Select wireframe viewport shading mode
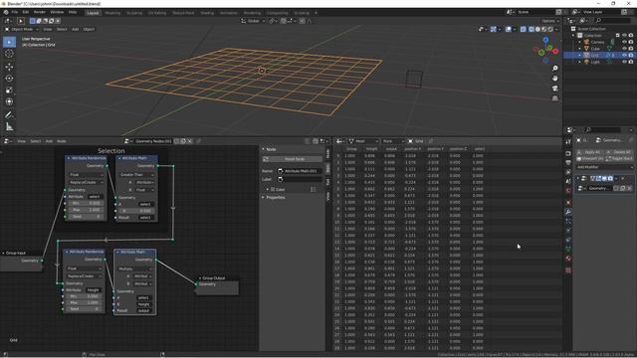Viewport: 637px width, 358px height. [x=531, y=29]
